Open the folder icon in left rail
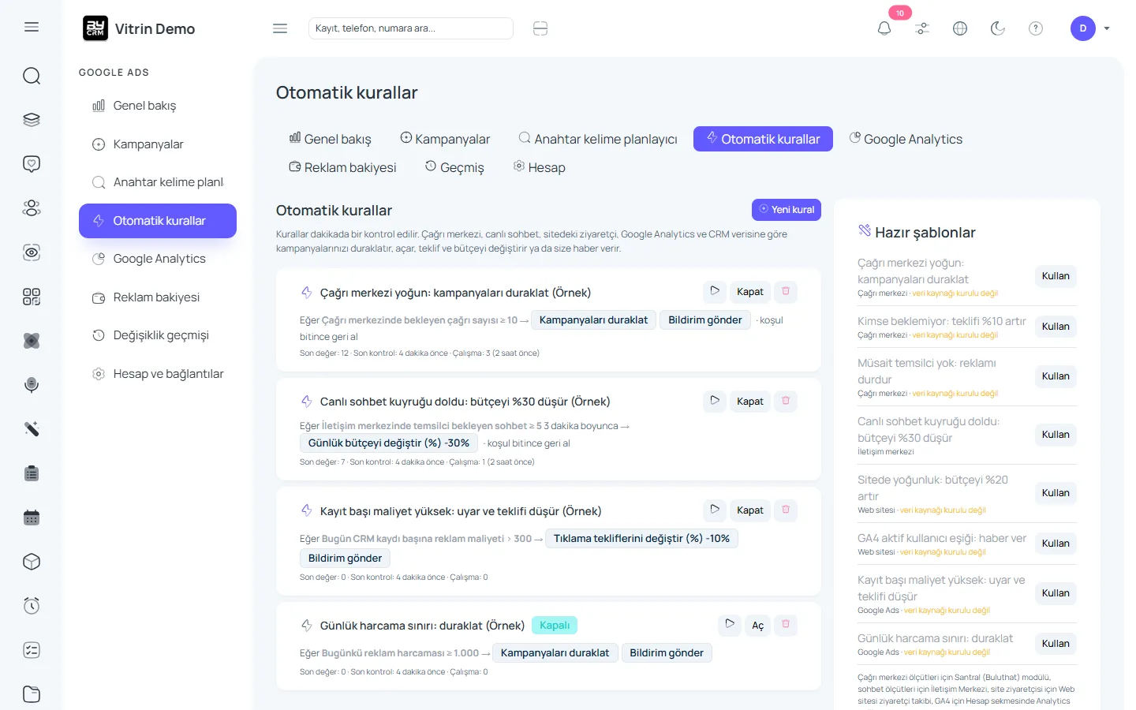Screen dimensions: 1136x710 coord(32,694)
